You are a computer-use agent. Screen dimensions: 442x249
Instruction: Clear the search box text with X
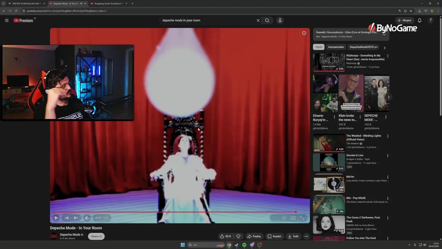[x=258, y=20]
